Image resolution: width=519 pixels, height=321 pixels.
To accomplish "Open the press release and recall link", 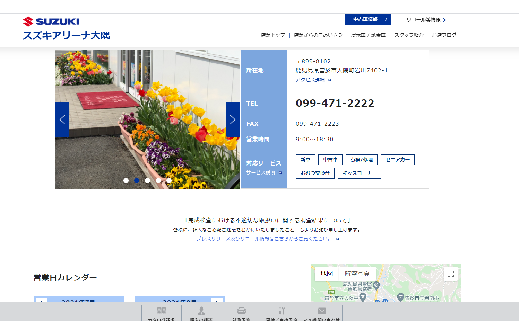I will click(268, 239).
